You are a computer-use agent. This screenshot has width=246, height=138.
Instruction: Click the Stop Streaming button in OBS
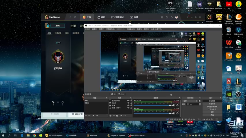(212, 101)
